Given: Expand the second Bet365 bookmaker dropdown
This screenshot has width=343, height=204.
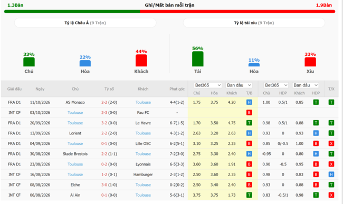Looking at the screenshot, I should [x=276, y=85].
